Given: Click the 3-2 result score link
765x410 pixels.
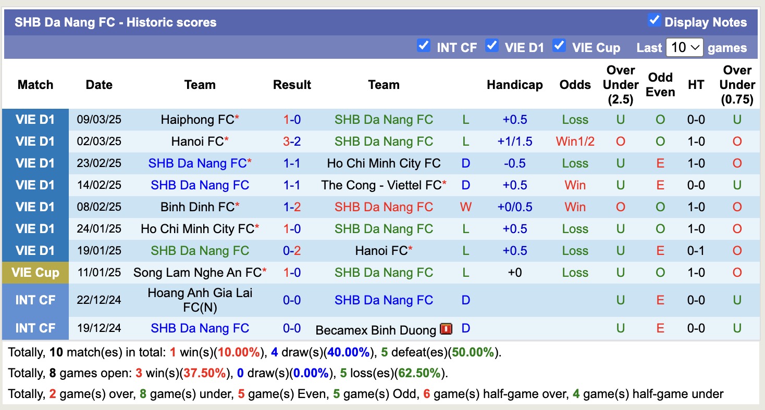Looking at the screenshot, I should 292,142.
